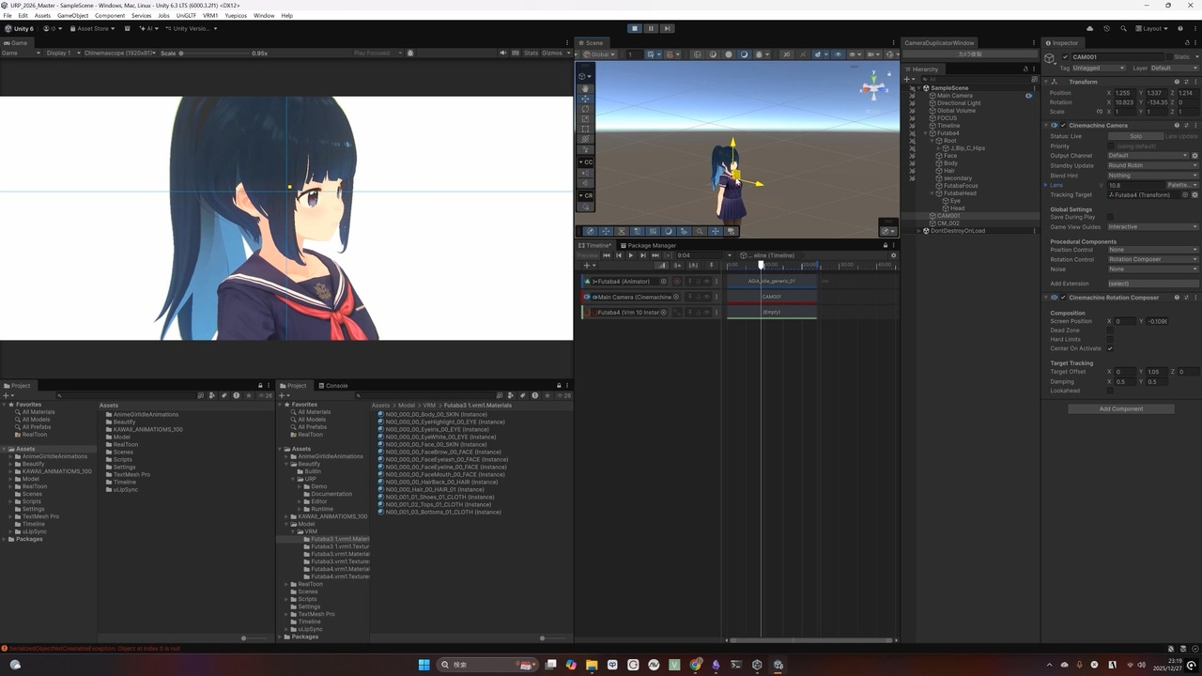The width and height of the screenshot is (1202, 676).
Task: Jump to the Timeline start
Action: 606,255
